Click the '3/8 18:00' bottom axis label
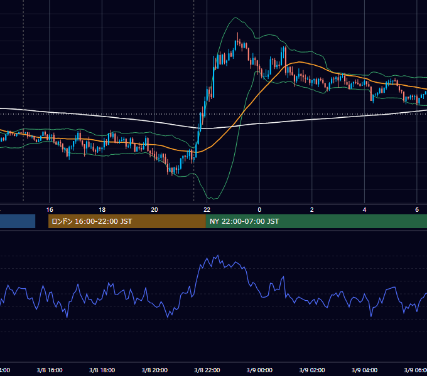427x376 pixels. tap(102, 370)
